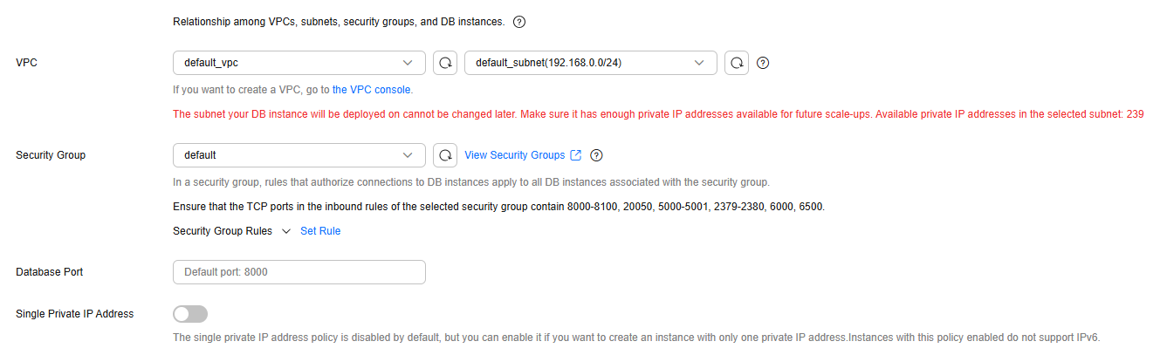This screenshot has height=355, width=1160.
Task: Click the Set Rule link
Action: point(320,231)
